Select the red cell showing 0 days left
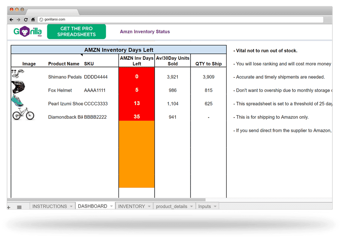341x248 pixels. 136,77
